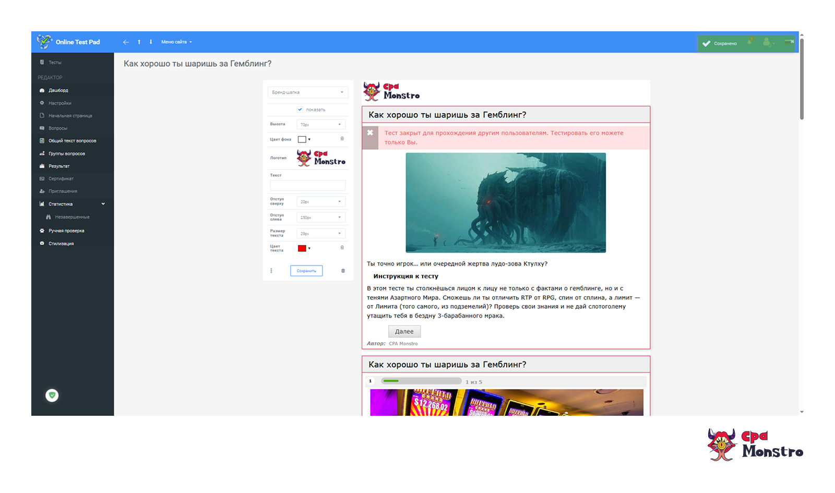Viewport: 835px width, 493px height.
Task: Go back with the left arrow icon
Action: tap(126, 42)
